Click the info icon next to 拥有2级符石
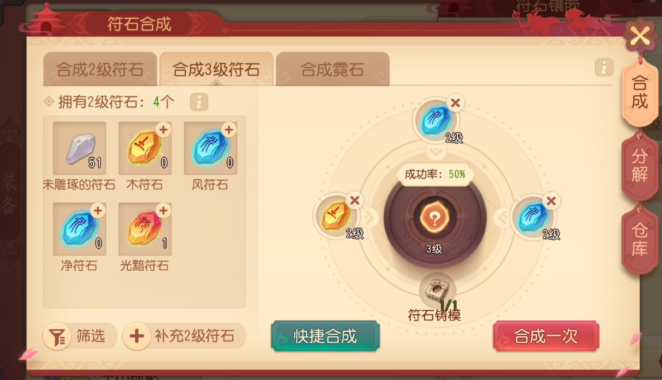This screenshot has width=662, height=380. (199, 102)
